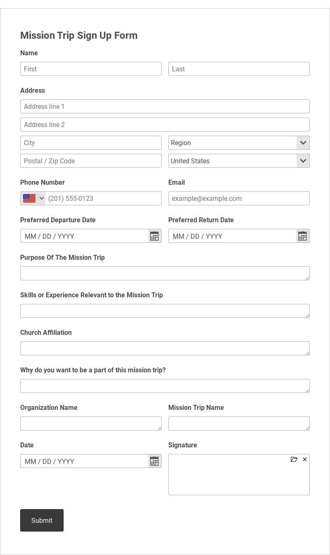This screenshot has width=330, height=555.
Task: Select the Postal / Zip Code field
Action: tap(91, 161)
